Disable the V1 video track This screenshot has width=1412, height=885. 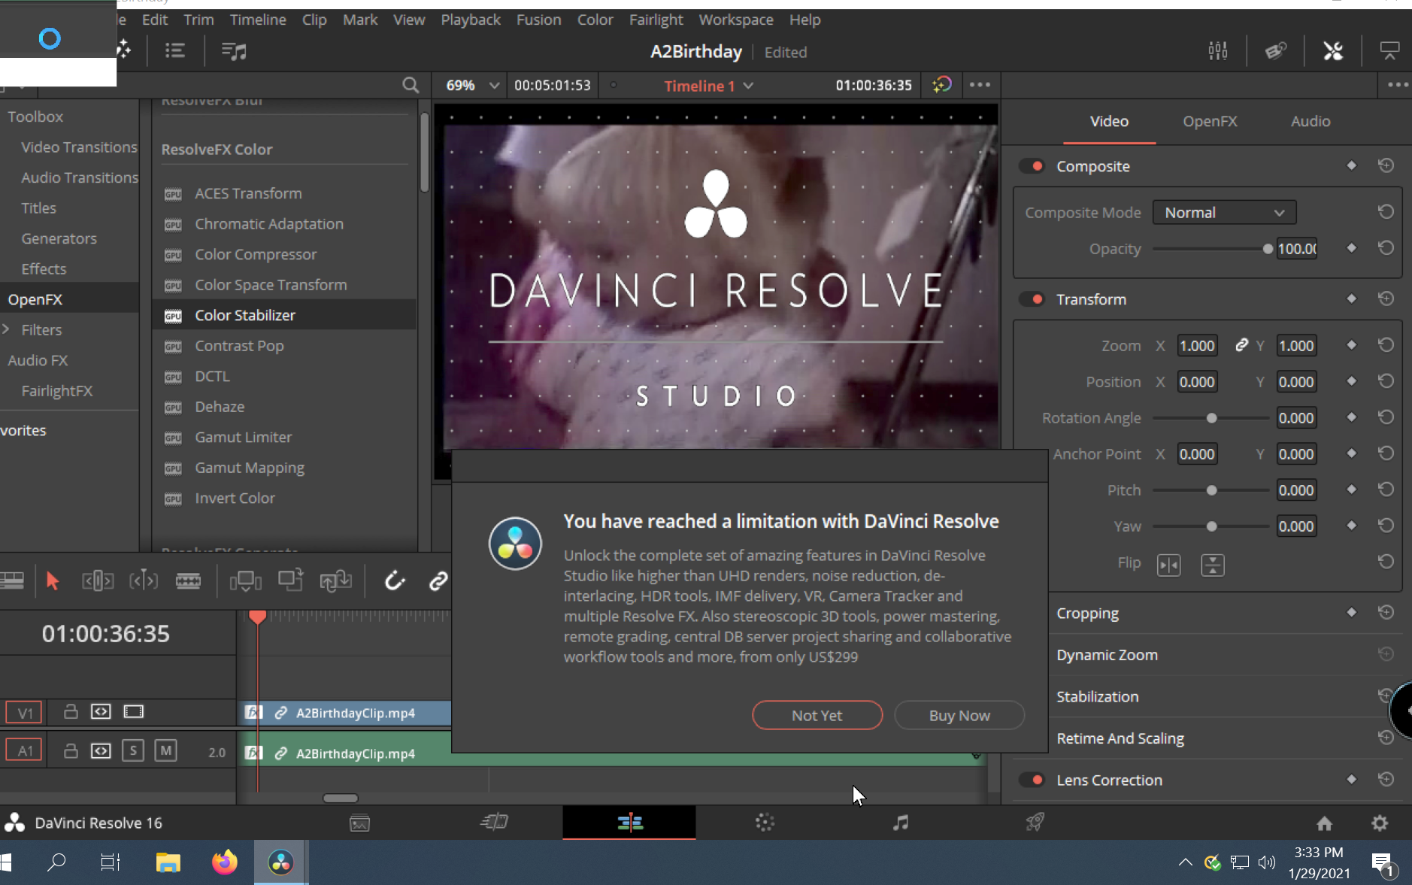[x=134, y=711]
